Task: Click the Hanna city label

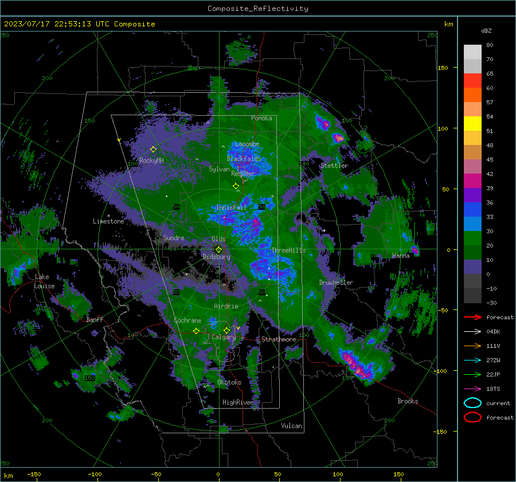Action: [401, 256]
